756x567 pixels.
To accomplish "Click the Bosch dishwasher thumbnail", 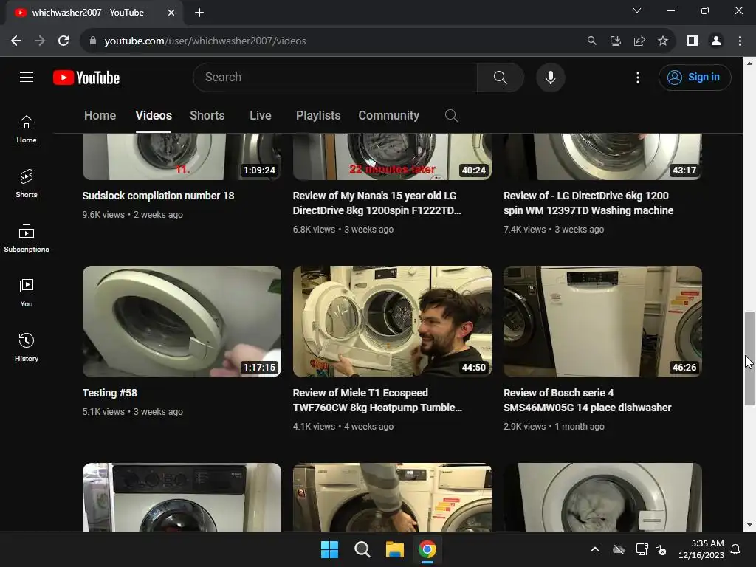I will [602, 321].
